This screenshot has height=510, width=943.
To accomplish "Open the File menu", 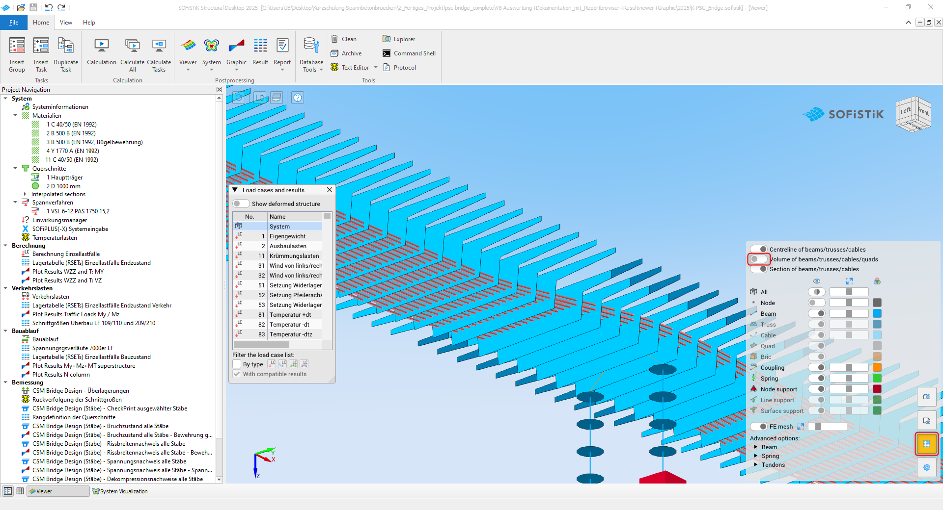I will click(x=14, y=23).
